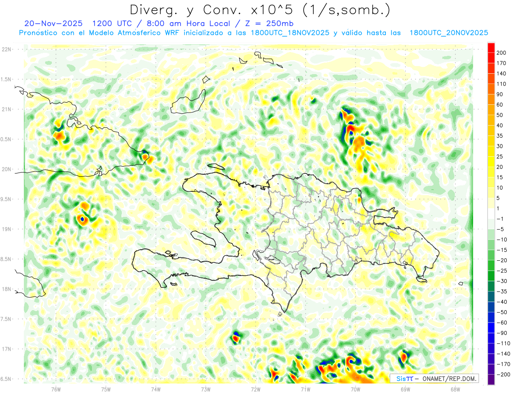Image resolution: width=511 pixels, height=395 pixels.
Task: Select the colorbar value "-170"
Action: [x=504, y=364]
